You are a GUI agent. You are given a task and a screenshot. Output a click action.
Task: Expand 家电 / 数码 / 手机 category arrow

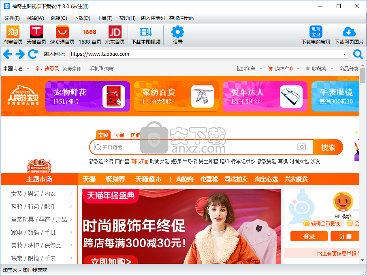click(71, 232)
